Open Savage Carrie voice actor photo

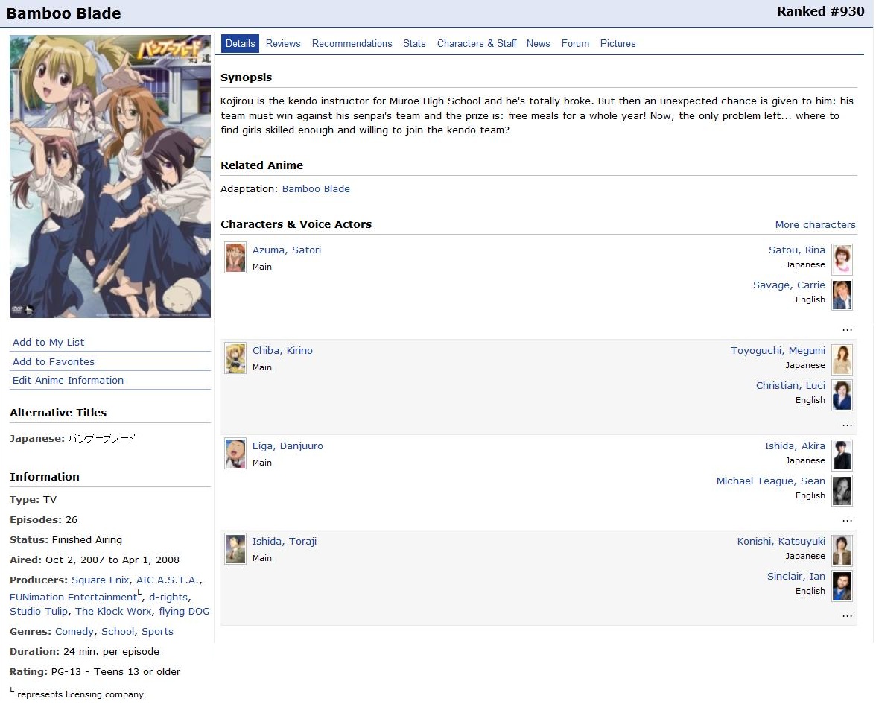(x=842, y=294)
